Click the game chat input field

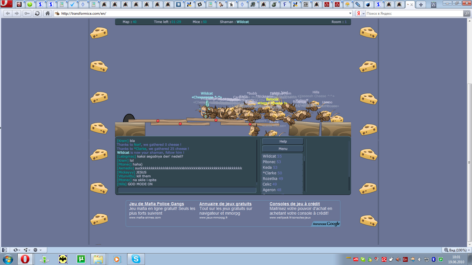[187, 190]
